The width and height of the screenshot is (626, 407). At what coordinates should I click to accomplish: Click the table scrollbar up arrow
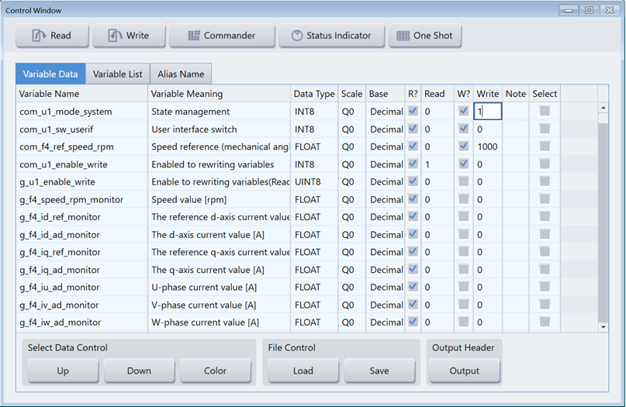pyautogui.click(x=604, y=108)
